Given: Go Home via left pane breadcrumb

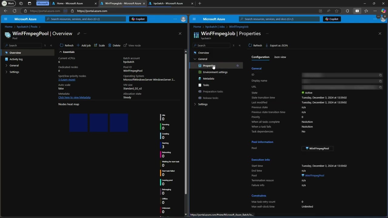Looking at the screenshot, I should [x=8, y=27].
